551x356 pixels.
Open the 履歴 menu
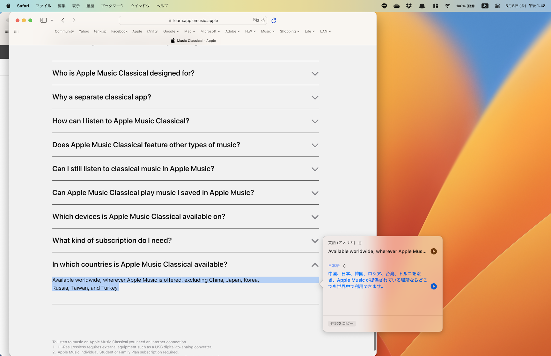point(90,6)
